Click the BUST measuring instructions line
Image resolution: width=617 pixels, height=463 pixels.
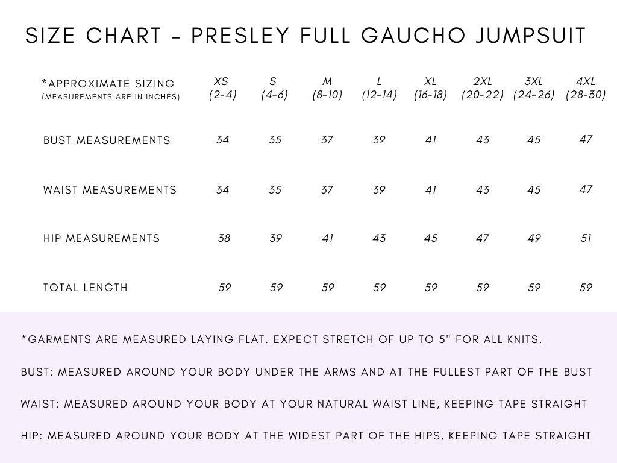[307, 372]
